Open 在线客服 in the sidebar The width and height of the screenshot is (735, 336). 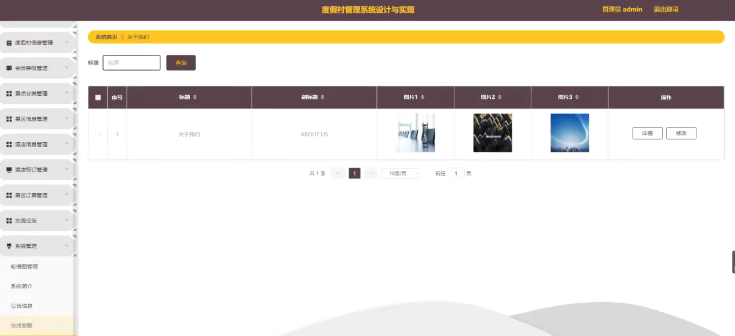click(22, 325)
